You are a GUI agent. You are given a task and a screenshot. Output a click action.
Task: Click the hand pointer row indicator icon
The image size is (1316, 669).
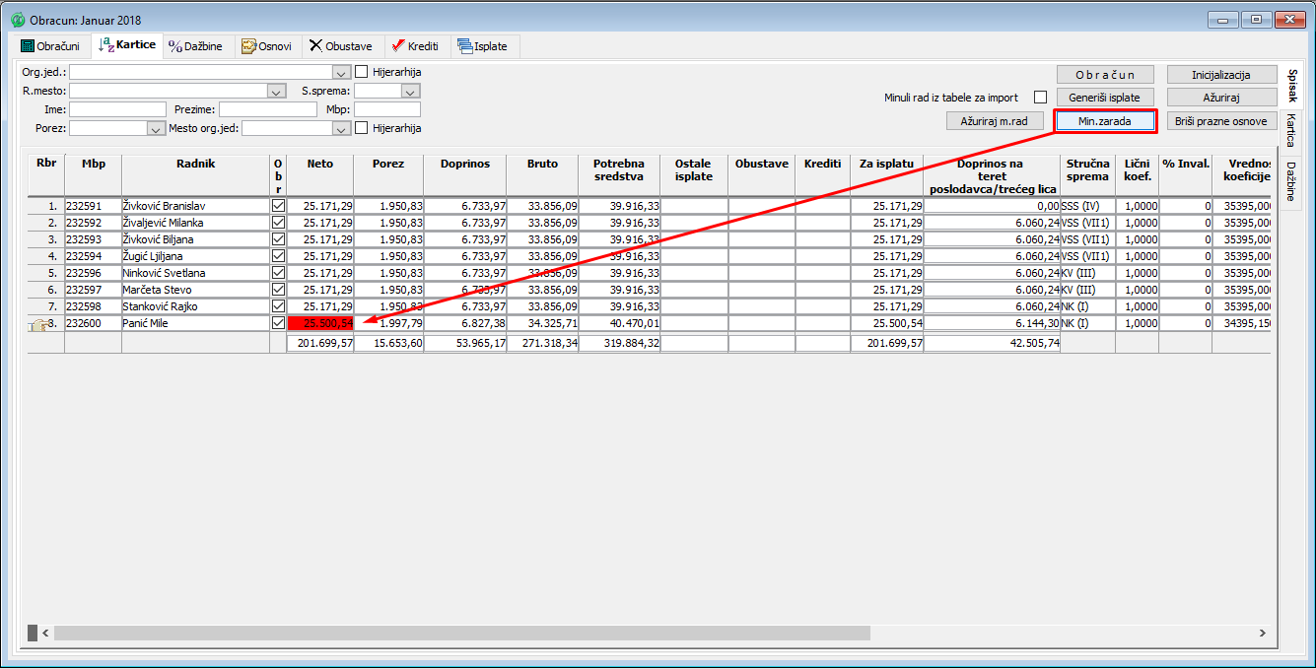(38, 324)
